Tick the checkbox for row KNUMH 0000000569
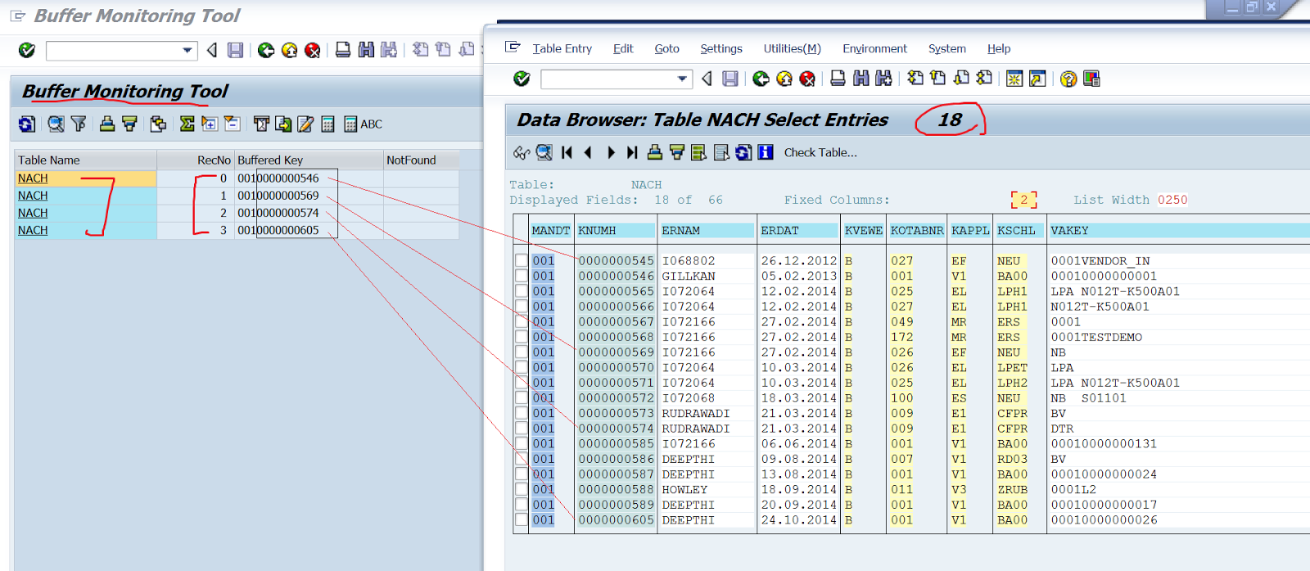Viewport: 1310px width, 571px height. click(x=522, y=353)
